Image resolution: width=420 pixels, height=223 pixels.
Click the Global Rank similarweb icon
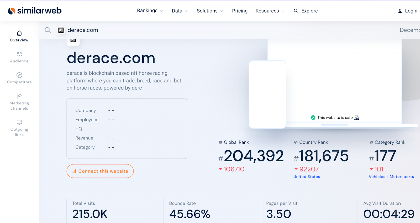pos(220,142)
